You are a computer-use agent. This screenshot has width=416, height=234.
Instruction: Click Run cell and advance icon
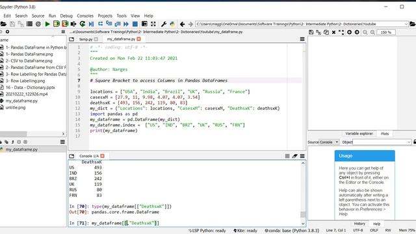pyautogui.click(x=65, y=24)
